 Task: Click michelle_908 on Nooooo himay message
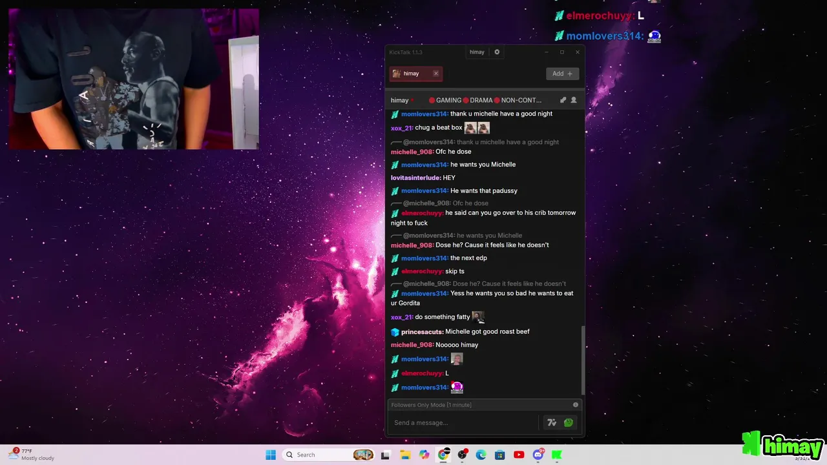click(412, 345)
